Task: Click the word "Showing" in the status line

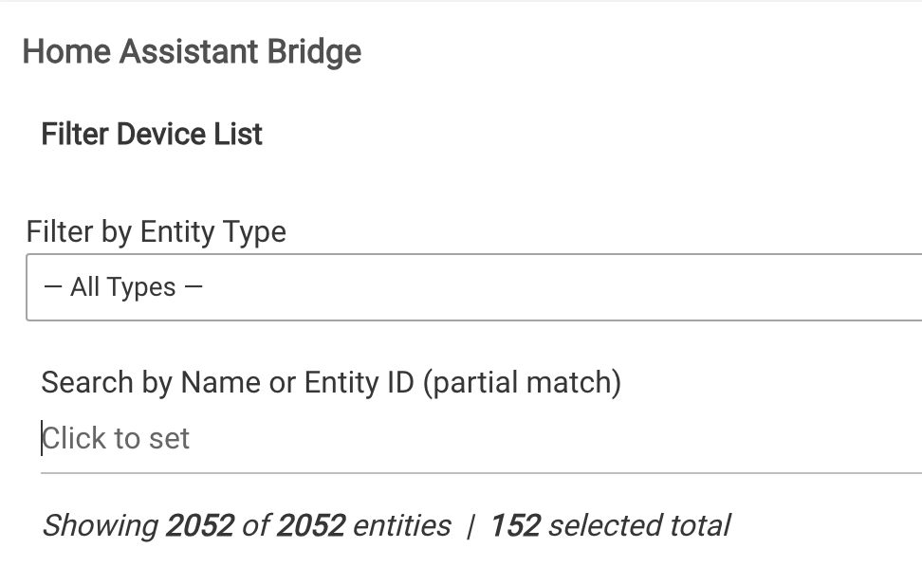Action: tap(100, 525)
